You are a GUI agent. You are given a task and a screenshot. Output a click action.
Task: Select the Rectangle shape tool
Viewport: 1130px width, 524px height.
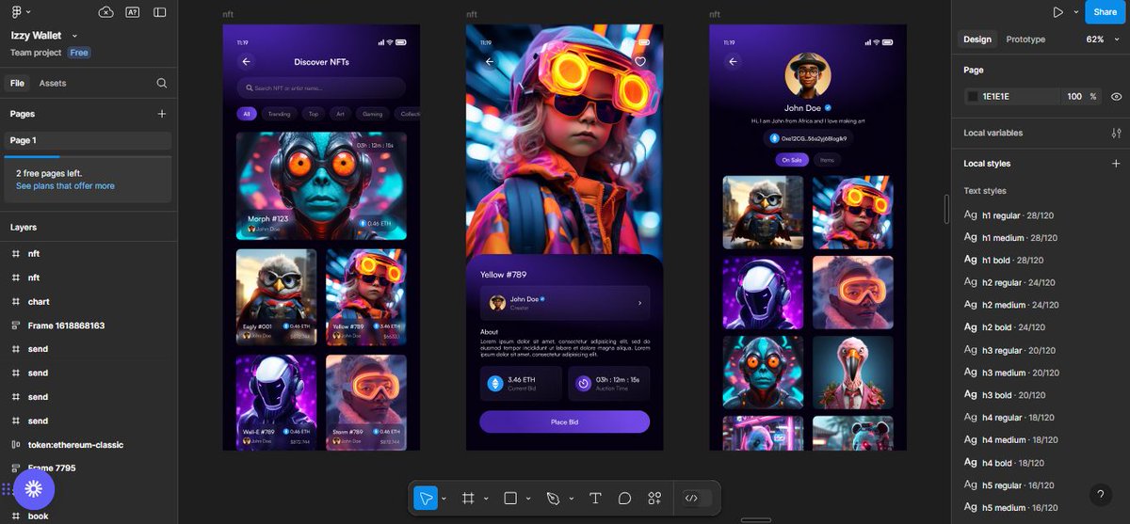click(x=510, y=499)
